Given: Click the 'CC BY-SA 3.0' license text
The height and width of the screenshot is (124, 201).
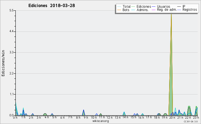Looking at the screenshot, I should [191, 122].
